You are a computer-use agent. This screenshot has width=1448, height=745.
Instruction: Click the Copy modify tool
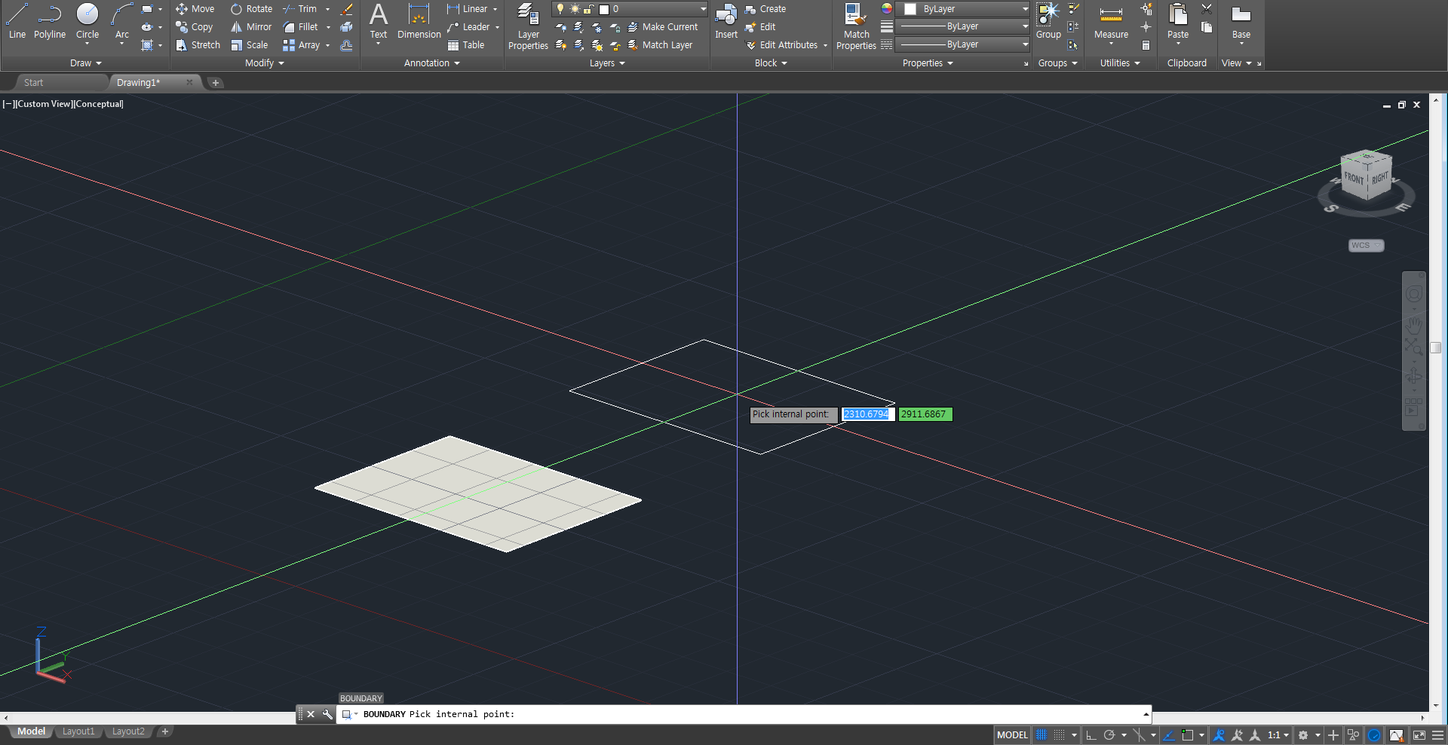click(x=195, y=27)
